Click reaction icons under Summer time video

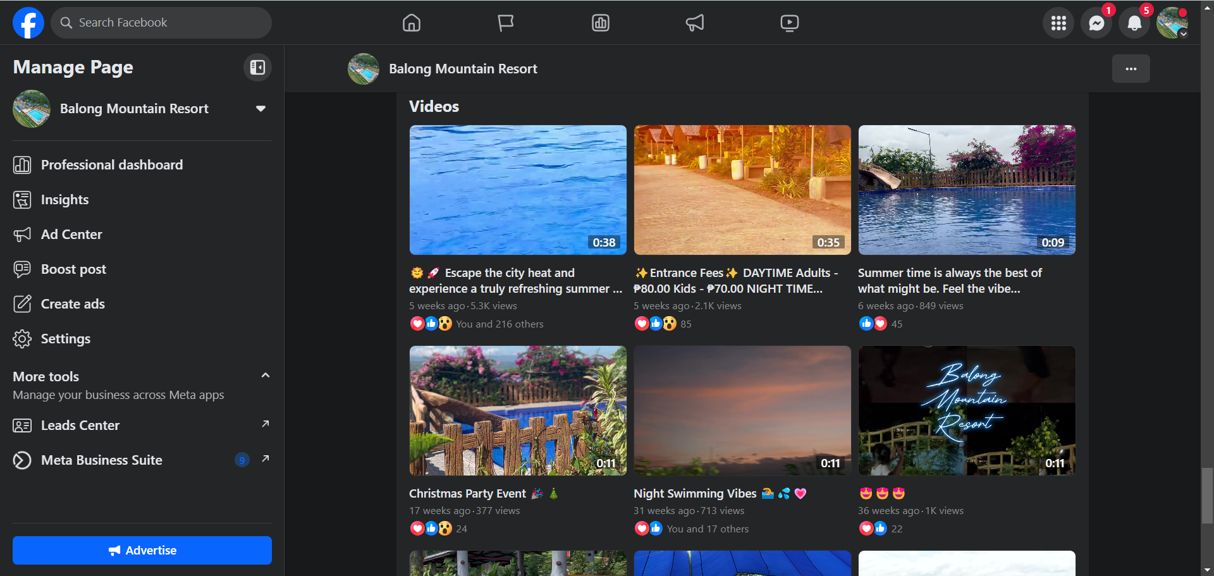[873, 324]
